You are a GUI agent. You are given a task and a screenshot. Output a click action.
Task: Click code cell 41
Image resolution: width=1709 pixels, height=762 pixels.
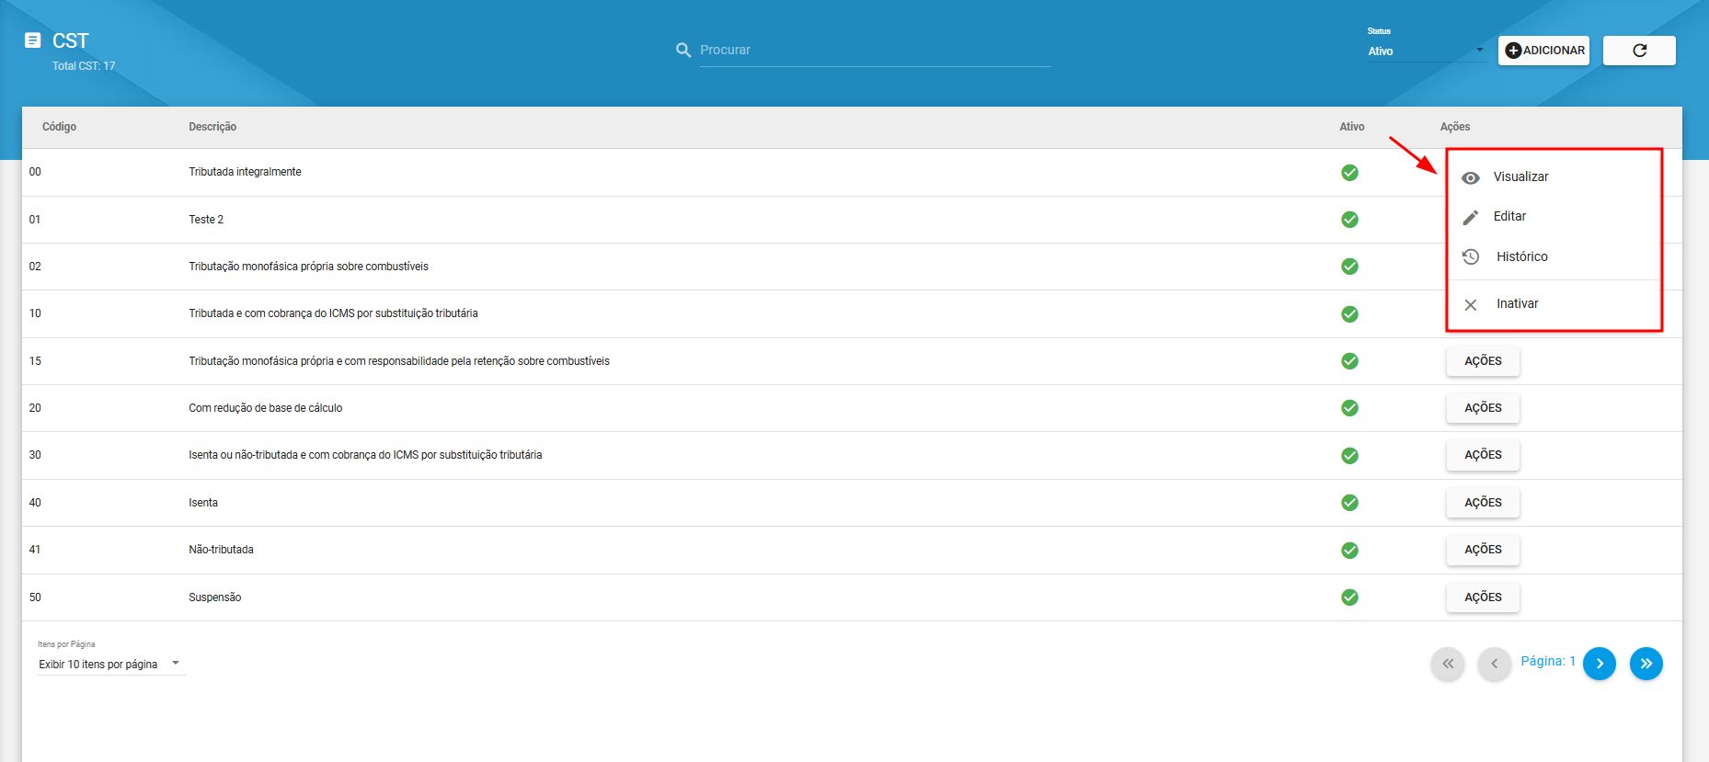click(x=35, y=550)
